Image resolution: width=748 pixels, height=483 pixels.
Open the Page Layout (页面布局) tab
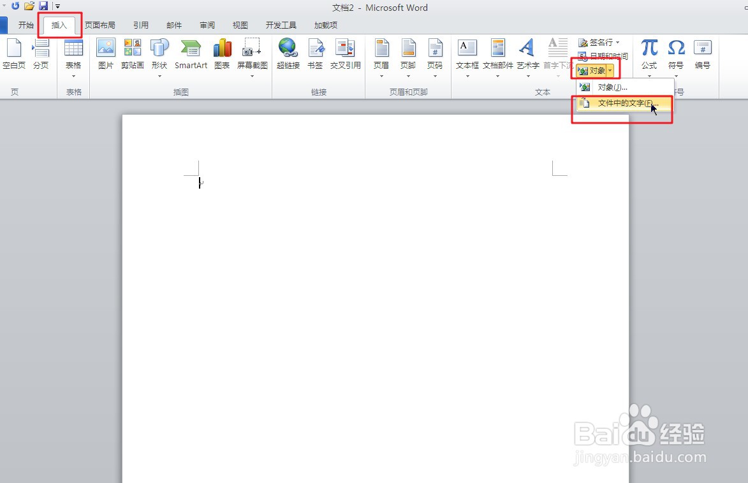[x=100, y=25]
